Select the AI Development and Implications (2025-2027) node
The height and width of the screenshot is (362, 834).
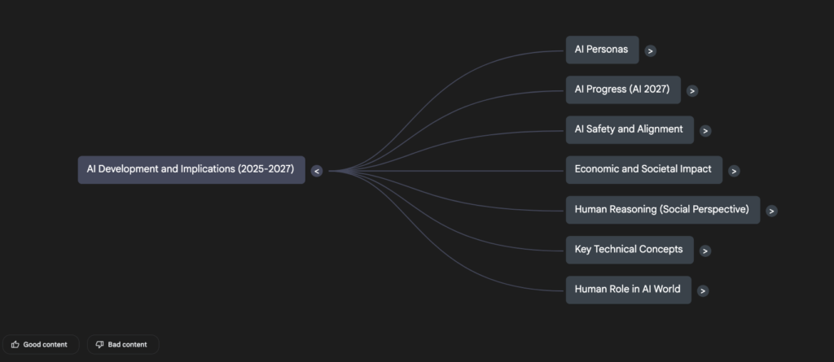pyautogui.click(x=191, y=170)
